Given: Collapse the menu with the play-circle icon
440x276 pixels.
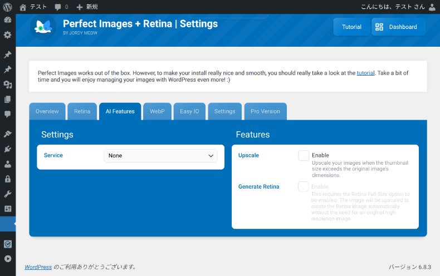Looking at the screenshot, I should coord(8,259).
